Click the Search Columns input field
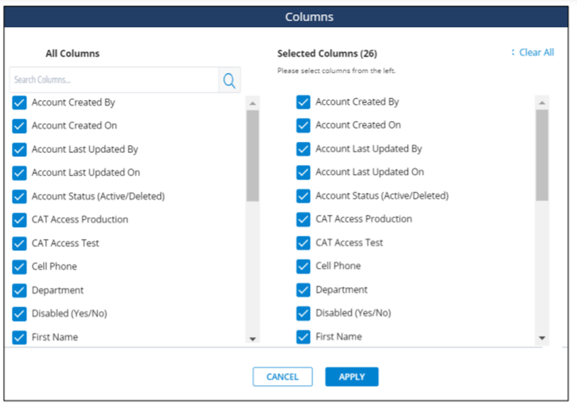Screen dimensions: 577x403 coord(111,80)
